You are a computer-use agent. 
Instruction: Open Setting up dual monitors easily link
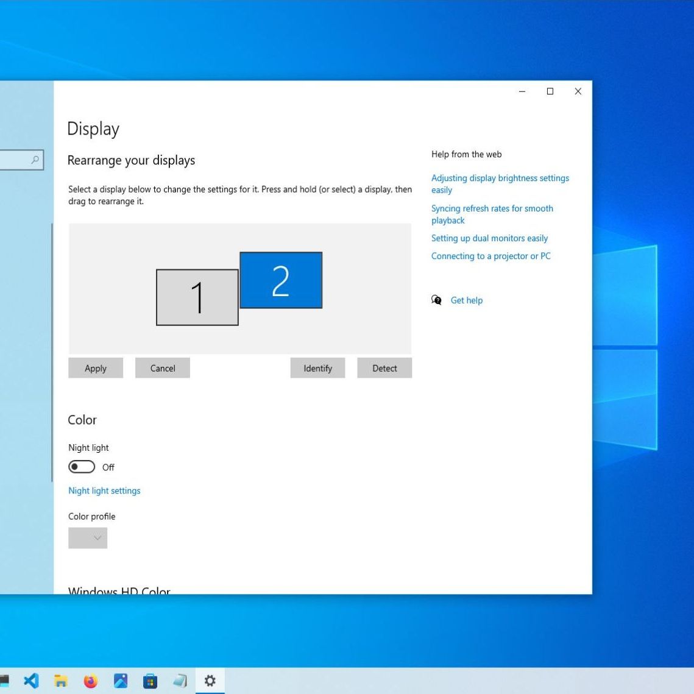(x=489, y=238)
